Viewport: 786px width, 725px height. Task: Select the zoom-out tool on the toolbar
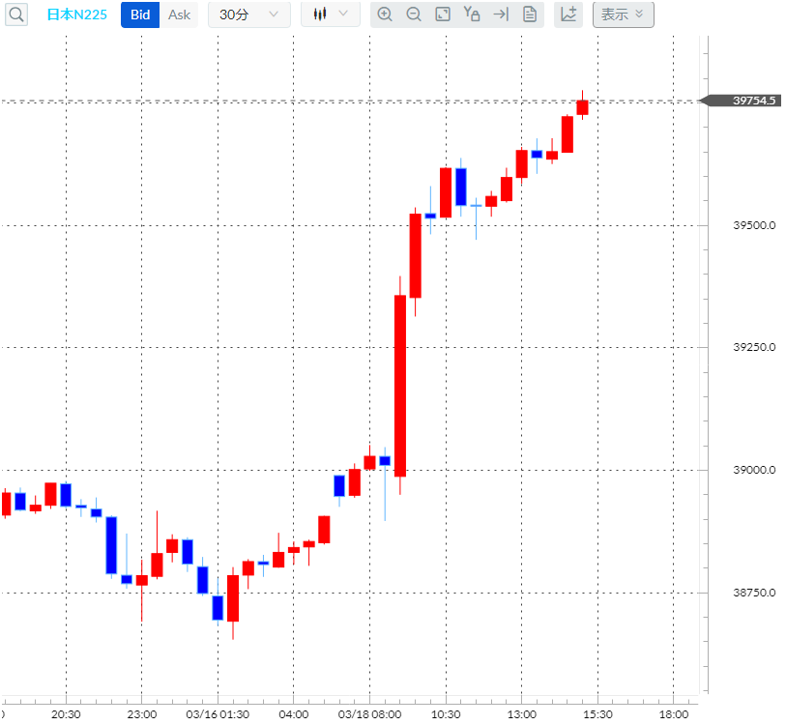coord(414,14)
